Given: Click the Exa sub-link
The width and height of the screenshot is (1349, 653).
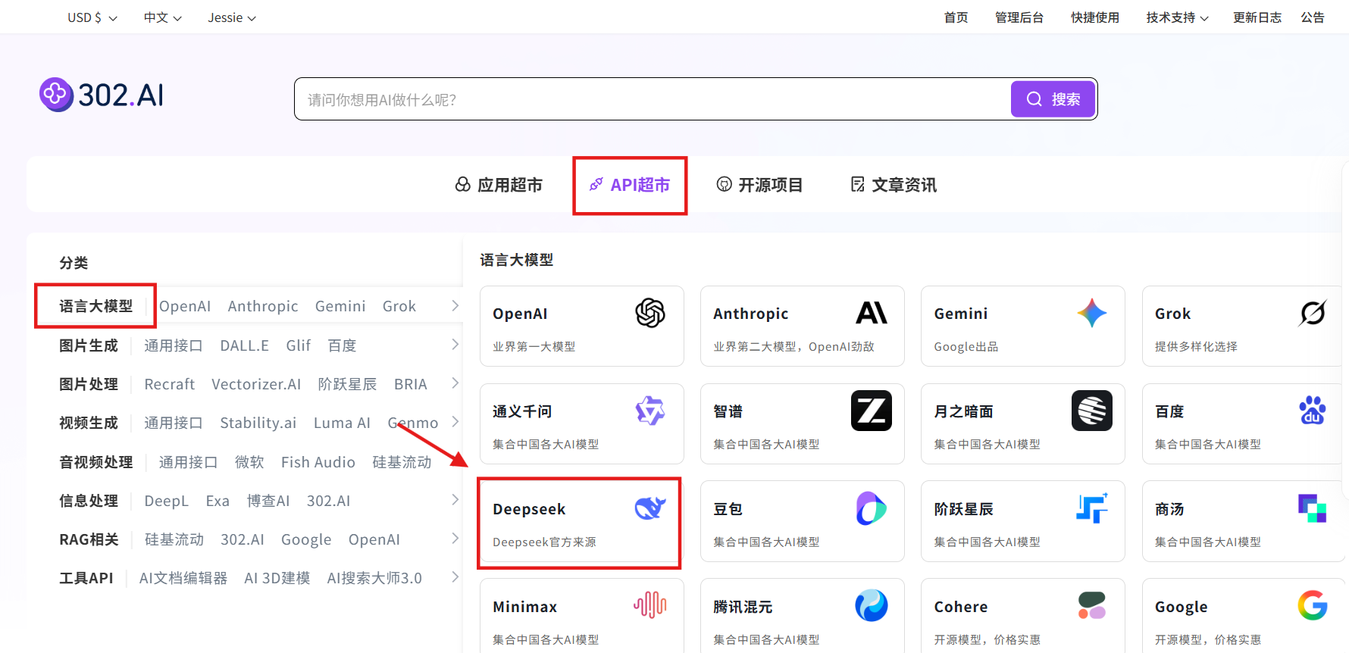Looking at the screenshot, I should [218, 501].
